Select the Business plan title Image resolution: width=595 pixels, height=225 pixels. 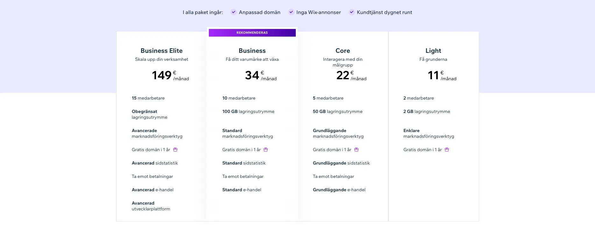252,51
